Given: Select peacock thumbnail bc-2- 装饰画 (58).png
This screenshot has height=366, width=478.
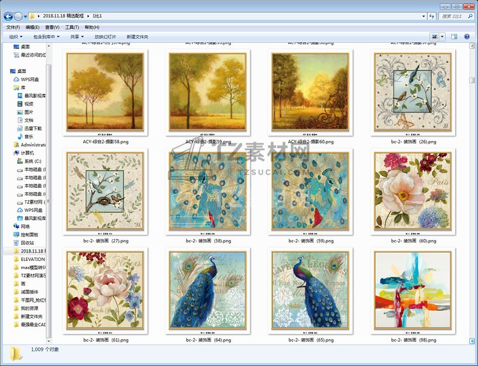Looking at the screenshot, I should [208, 191].
